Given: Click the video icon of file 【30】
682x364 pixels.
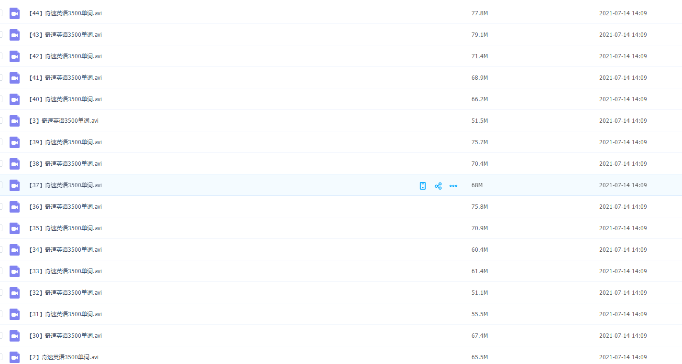Looking at the screenshot, I should 15,336.
